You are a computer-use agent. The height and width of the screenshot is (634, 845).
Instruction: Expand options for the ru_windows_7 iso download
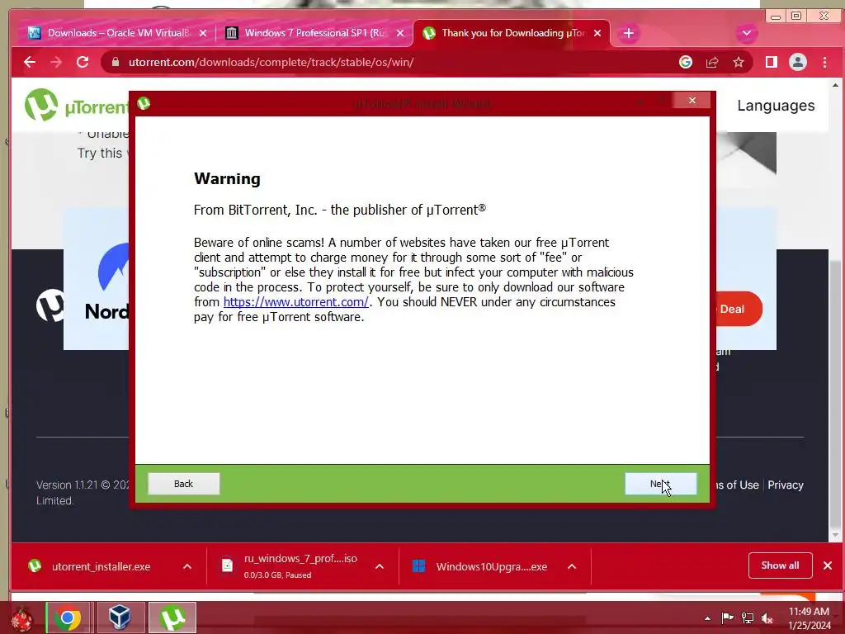tap(380, 566)
